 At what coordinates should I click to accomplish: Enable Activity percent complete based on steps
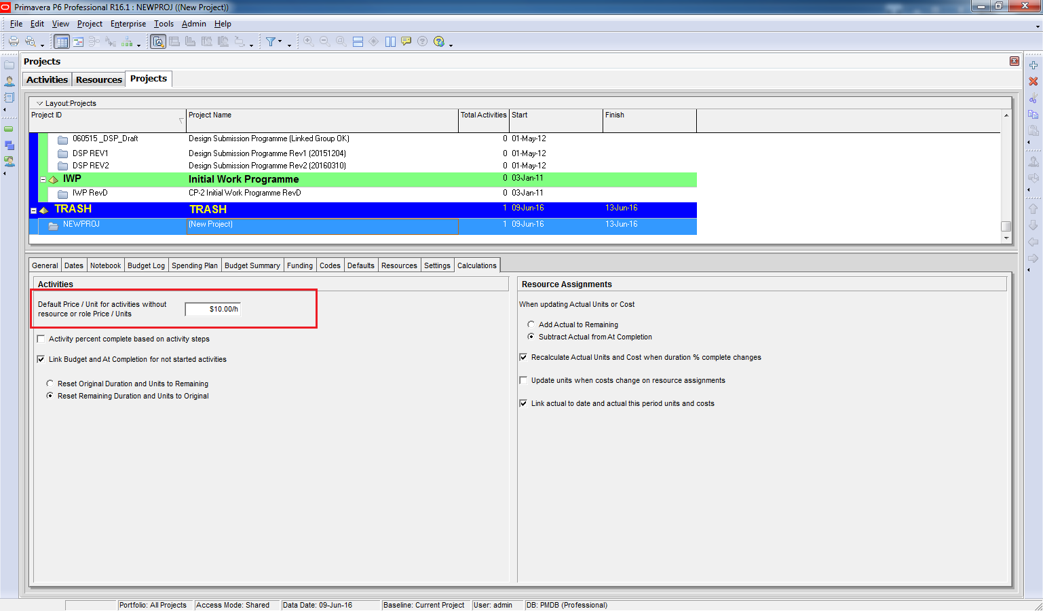point(41,339)
